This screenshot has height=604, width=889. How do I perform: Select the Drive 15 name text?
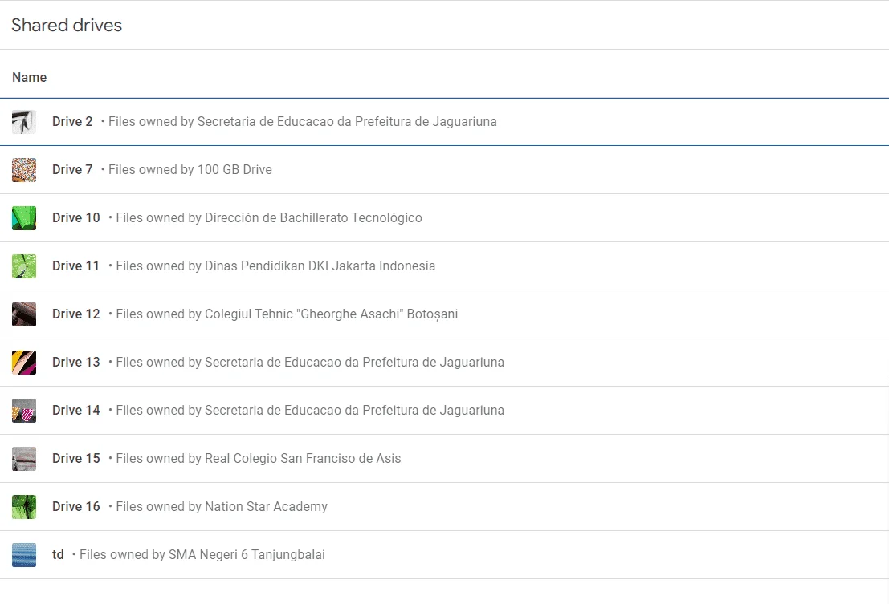pyautogui.click(x=76, y=459)
